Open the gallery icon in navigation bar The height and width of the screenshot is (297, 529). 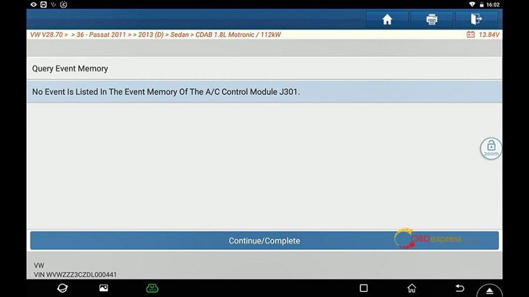(x=104, y=288)
